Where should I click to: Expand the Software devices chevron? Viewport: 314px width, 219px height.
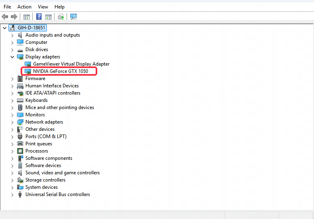point(12,165)
